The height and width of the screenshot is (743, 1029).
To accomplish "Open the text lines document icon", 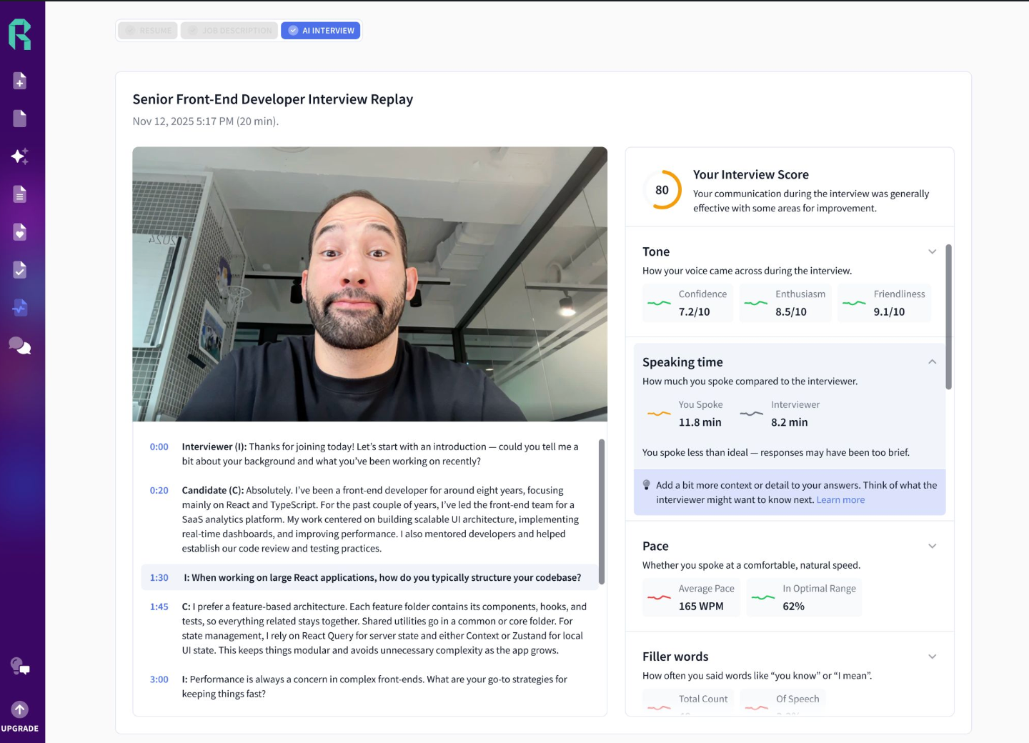I will (20, 194).
